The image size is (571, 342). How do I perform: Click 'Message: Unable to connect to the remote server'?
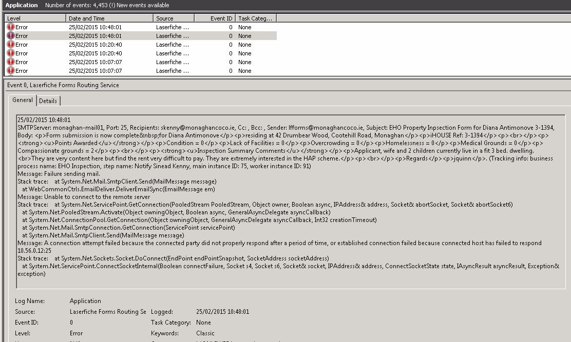click(x=84, y=196)
